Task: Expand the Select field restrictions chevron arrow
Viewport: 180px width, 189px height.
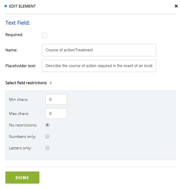Action: tap(51, 83)
